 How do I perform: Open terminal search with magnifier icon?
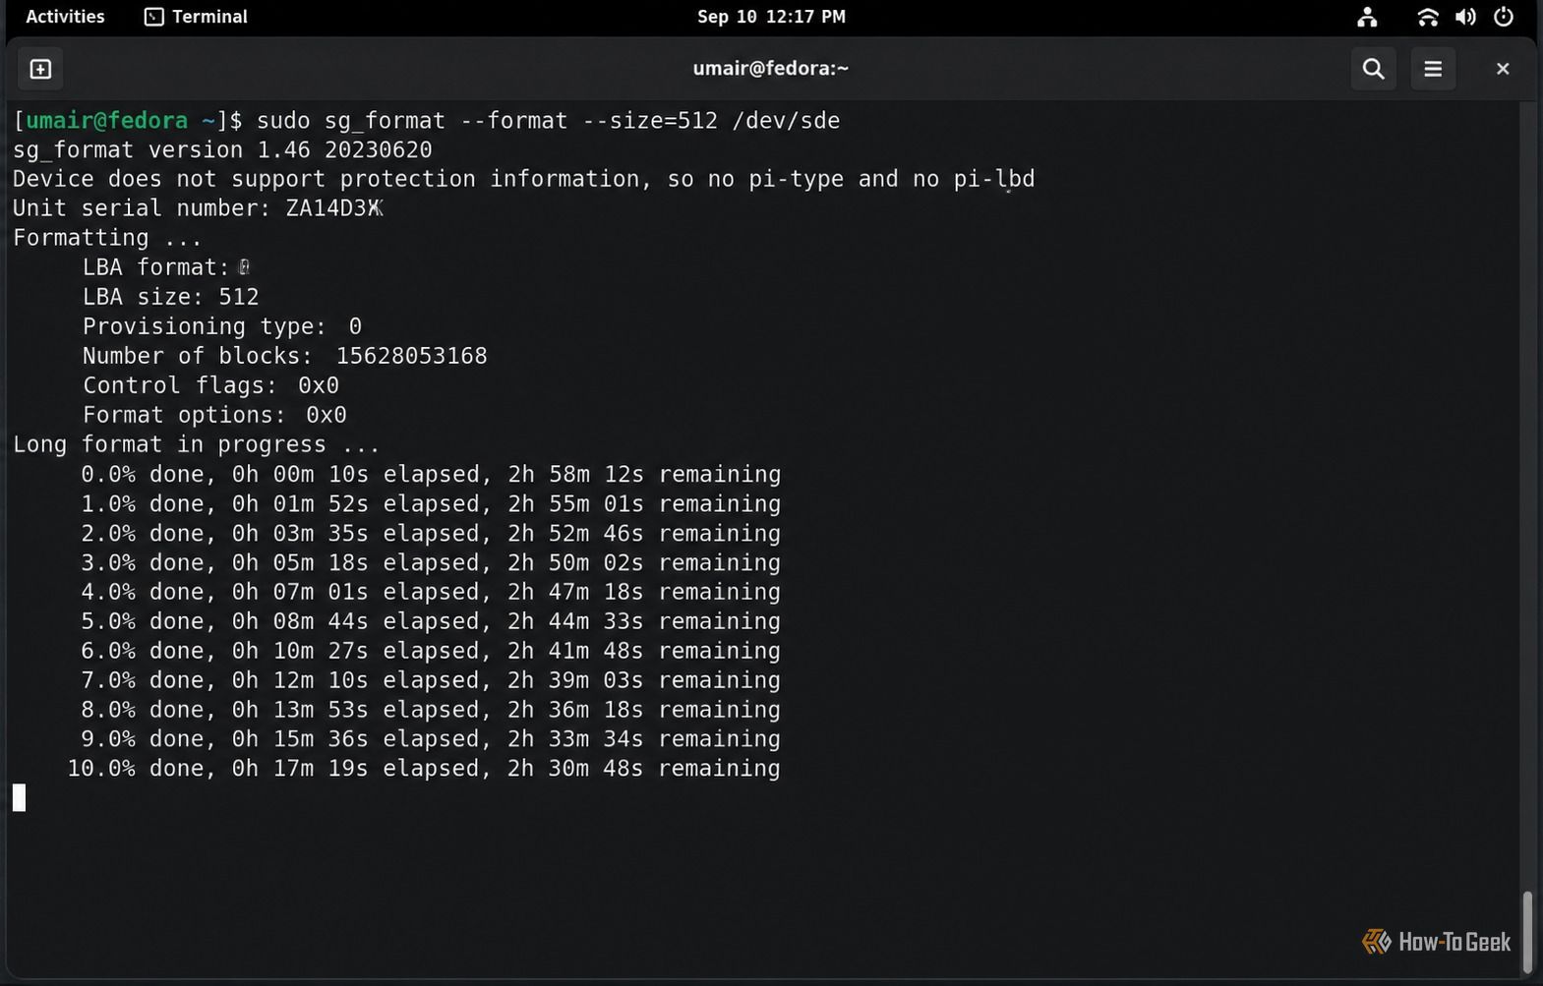click(x=1374, y=69)
